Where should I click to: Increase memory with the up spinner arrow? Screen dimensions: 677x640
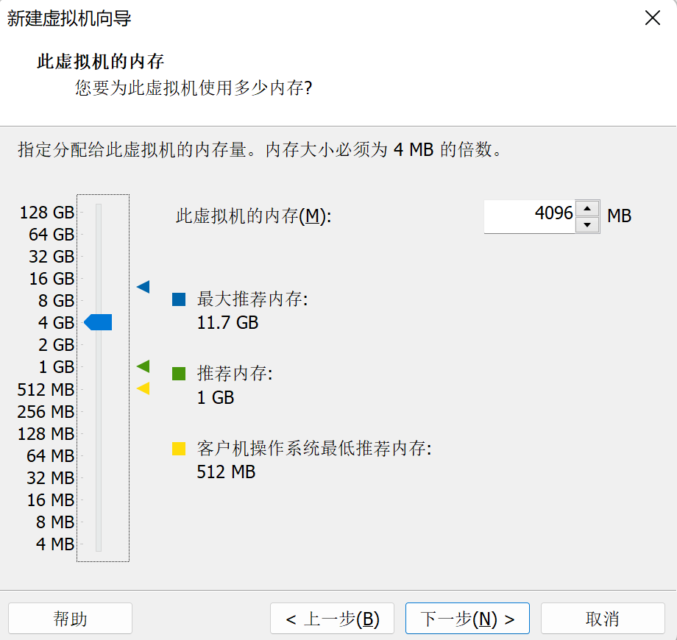coord(587,208)
